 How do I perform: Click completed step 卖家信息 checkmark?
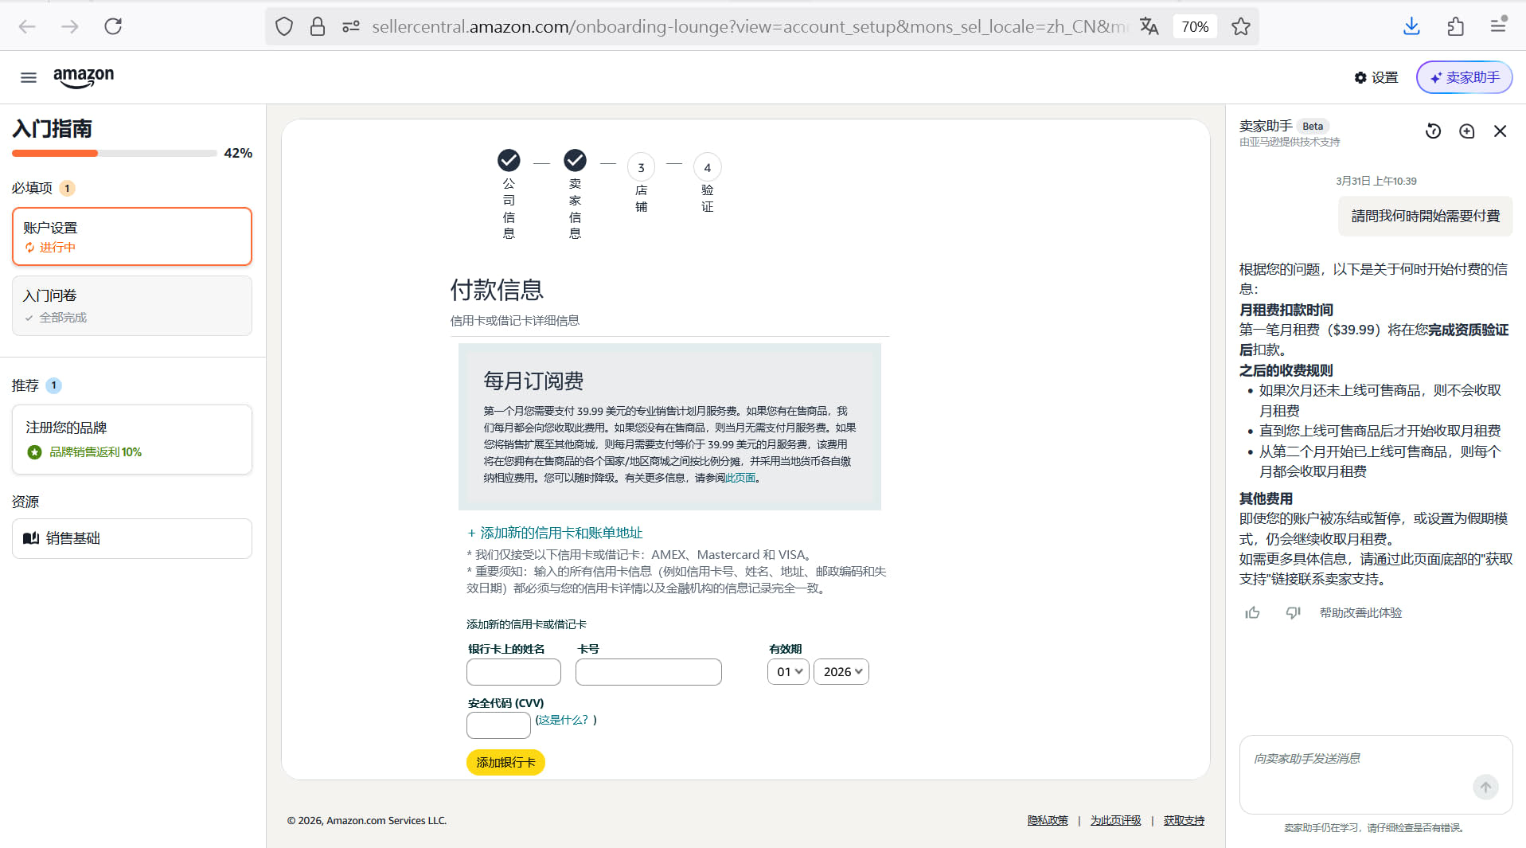tap(575, 160)
